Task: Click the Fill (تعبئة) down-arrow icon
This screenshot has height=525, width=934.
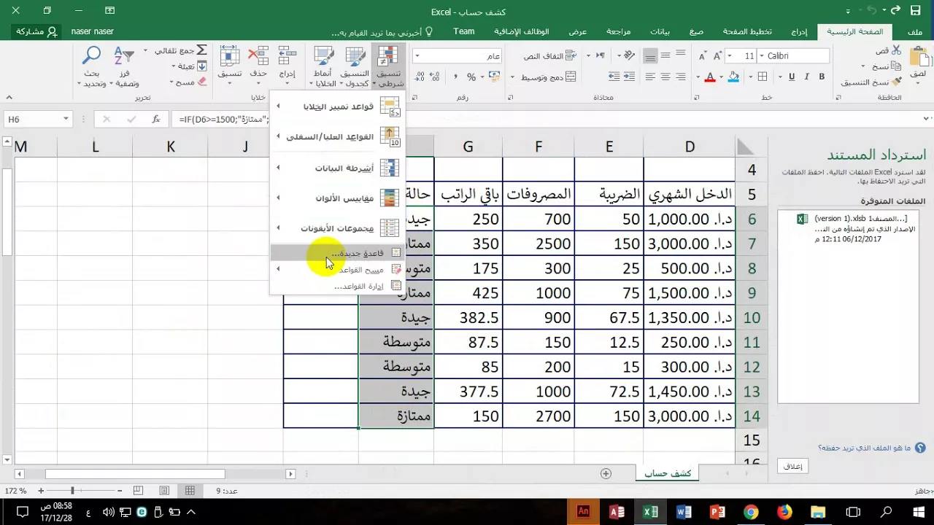Action: (202, 66)
